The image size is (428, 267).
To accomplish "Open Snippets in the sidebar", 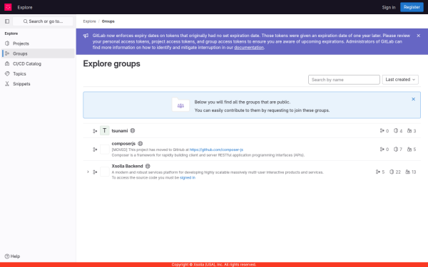I will [38, 84].
